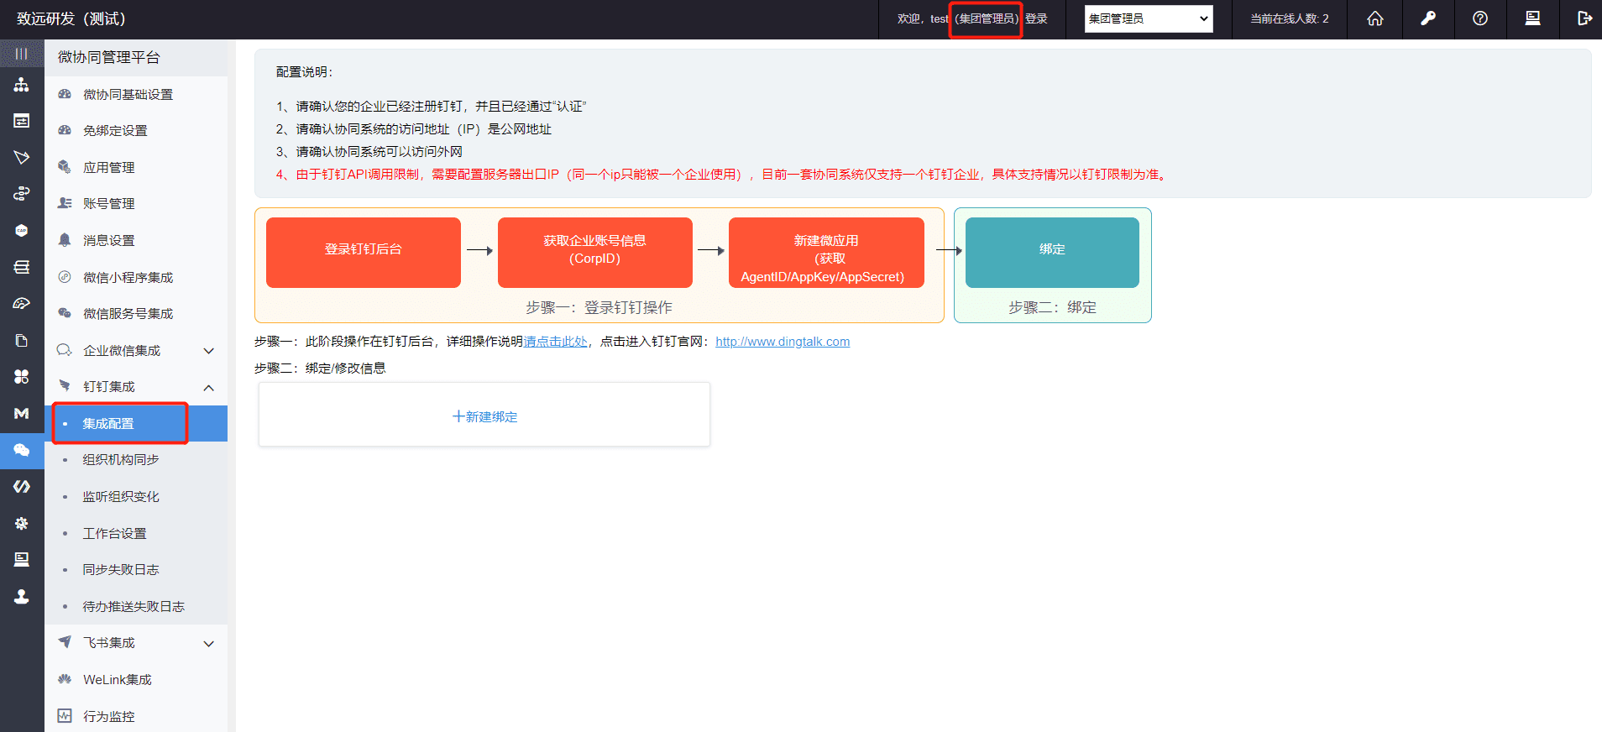Open the stacked server rail icon
The height and width of the screenshot is (732, 1602).
click(22, 267)
